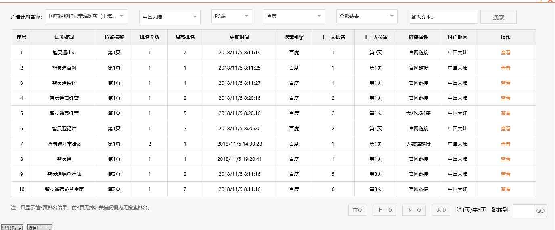Select timestamp 2018/11/5 8:11:27

240,83
